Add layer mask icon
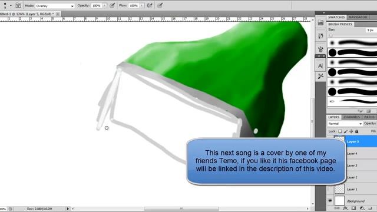 [353, 208]
